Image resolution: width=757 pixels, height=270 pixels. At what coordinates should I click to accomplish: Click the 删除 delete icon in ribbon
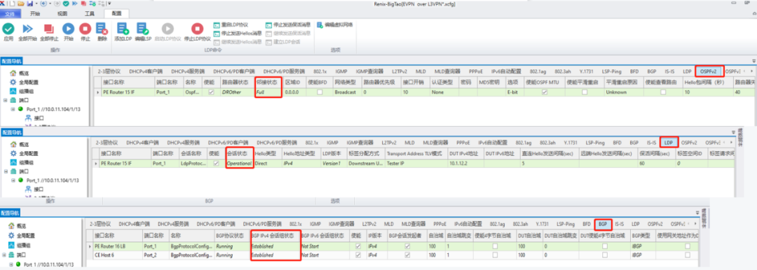tap(102, 29)
